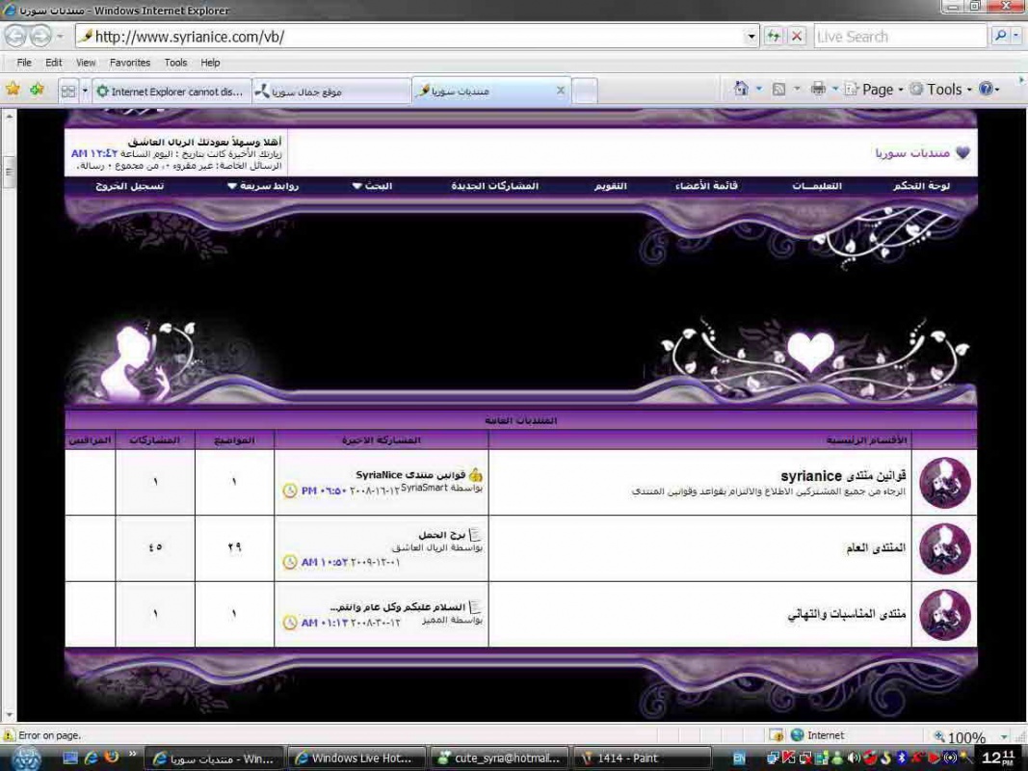The image size is (1028, 771).
Task: Click inside the Live Search input box
Action: (x=898, y=37)
